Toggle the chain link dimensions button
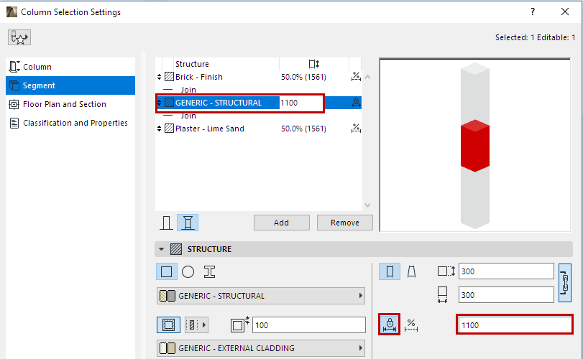This screenshot has height=359, width=583. [565, 283]
